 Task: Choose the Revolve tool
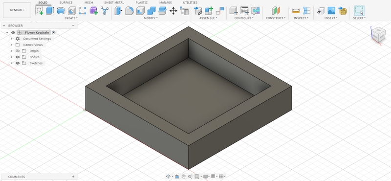coord(61,11)
